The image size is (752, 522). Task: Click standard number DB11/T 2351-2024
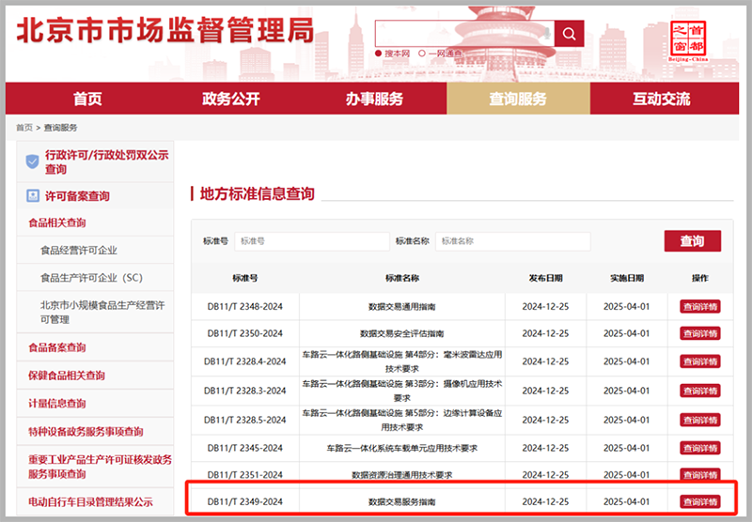pos(245,475)
